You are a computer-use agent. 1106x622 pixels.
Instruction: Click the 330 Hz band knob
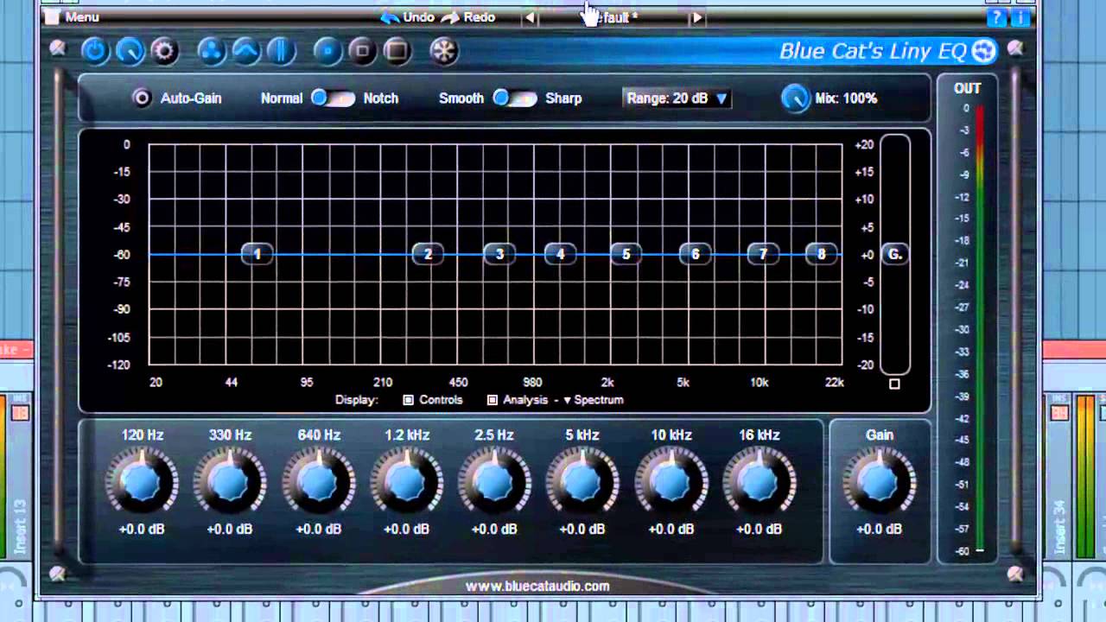230,482
